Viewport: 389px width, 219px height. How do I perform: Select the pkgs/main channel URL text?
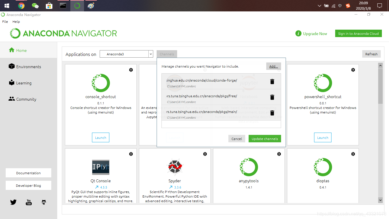pos(202,112)
